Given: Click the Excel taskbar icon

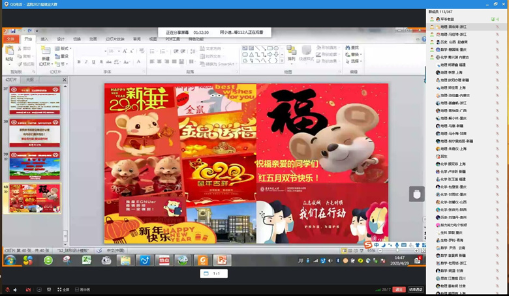Looking at the screenshot, I should (86, 260).
